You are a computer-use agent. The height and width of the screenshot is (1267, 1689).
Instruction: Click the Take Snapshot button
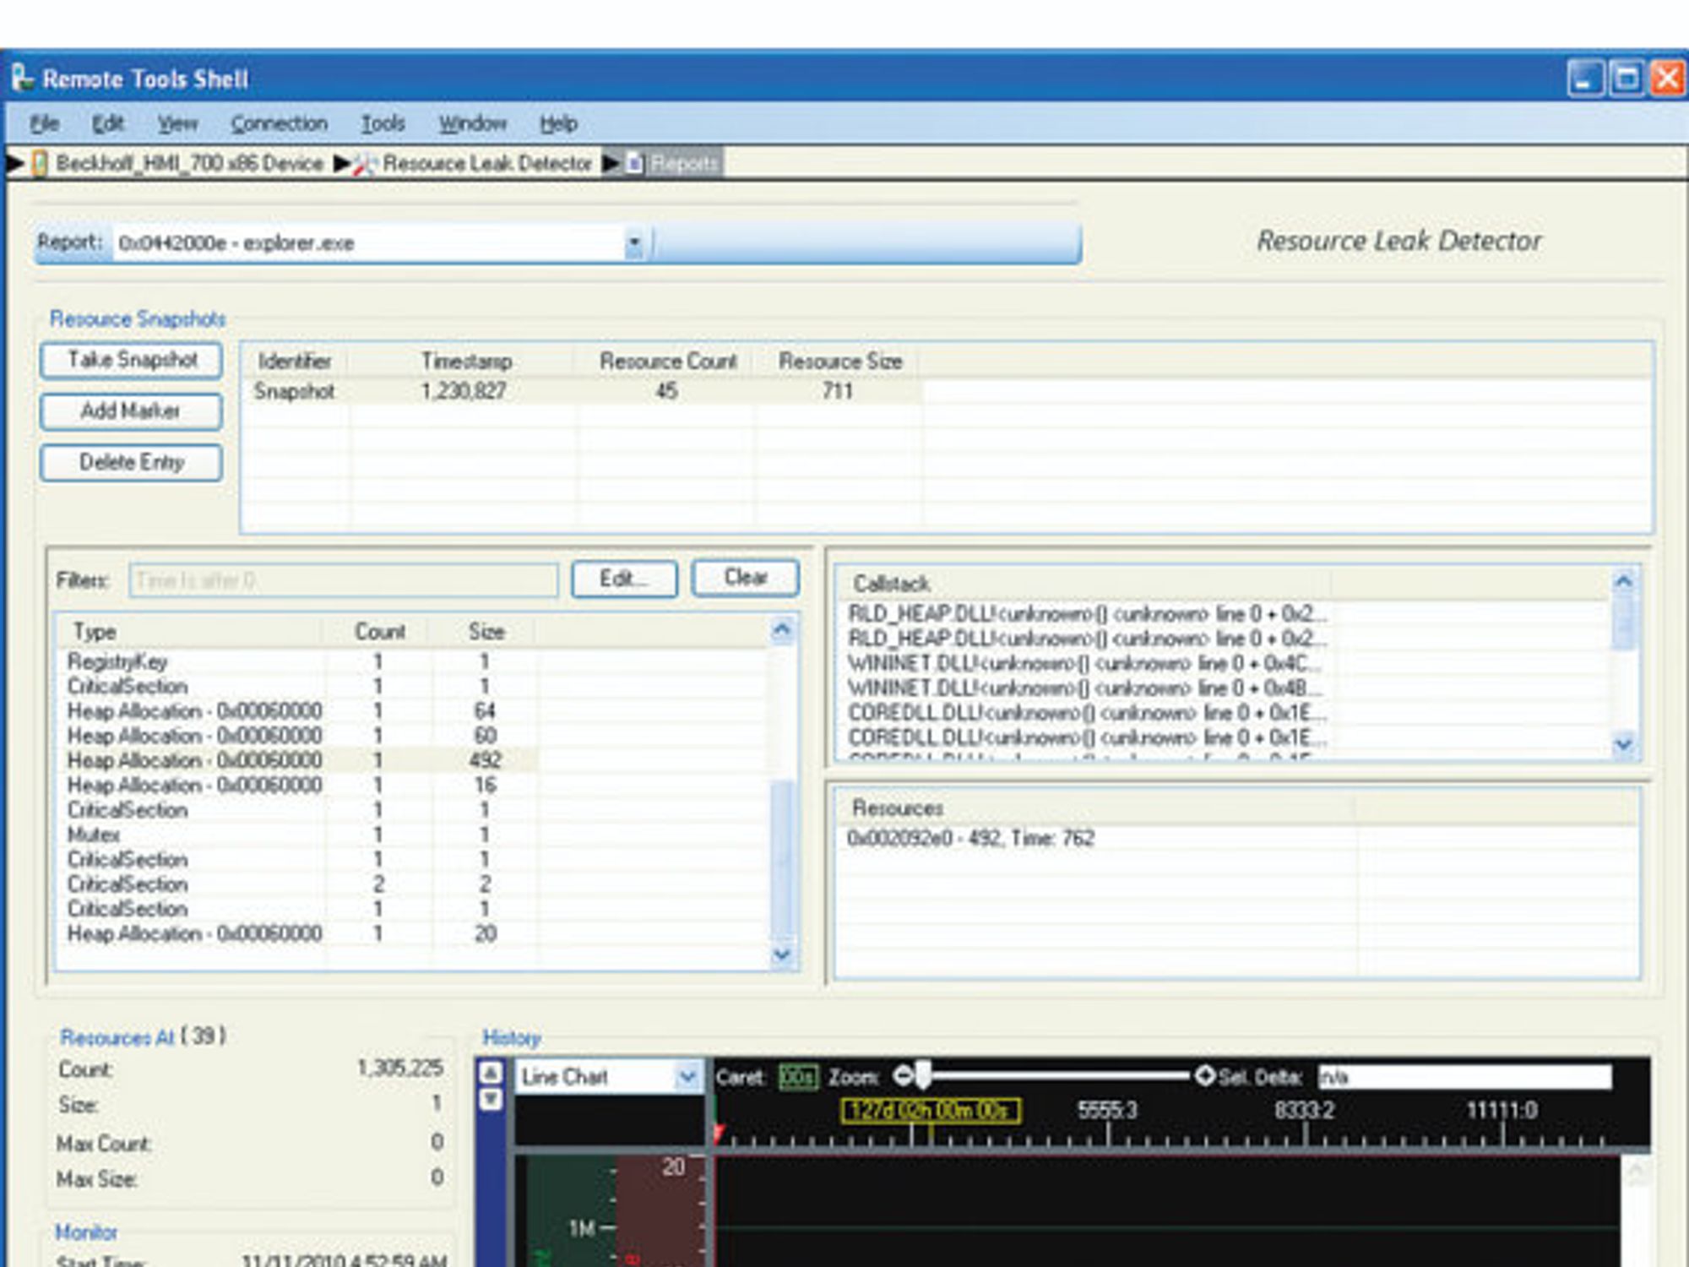(x=132, y=361)
